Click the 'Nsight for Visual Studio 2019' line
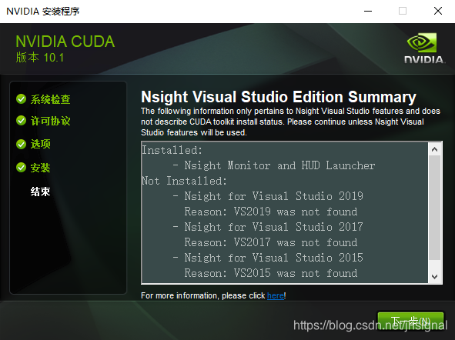 (x=268, y=196)
